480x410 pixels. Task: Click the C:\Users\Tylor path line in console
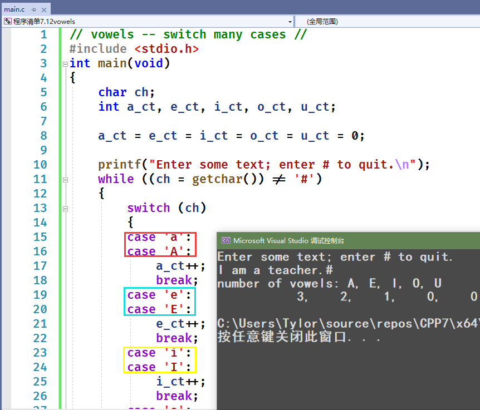pyautogui.click(x=349, y=323)
